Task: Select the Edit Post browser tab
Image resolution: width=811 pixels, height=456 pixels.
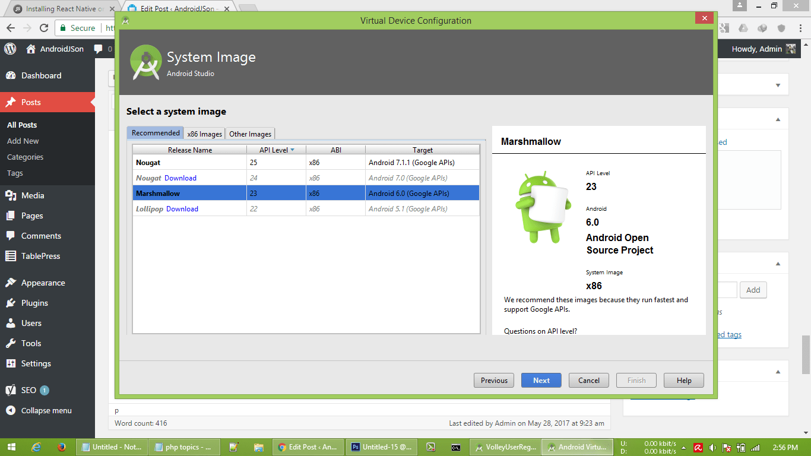Action: (178, 9)
